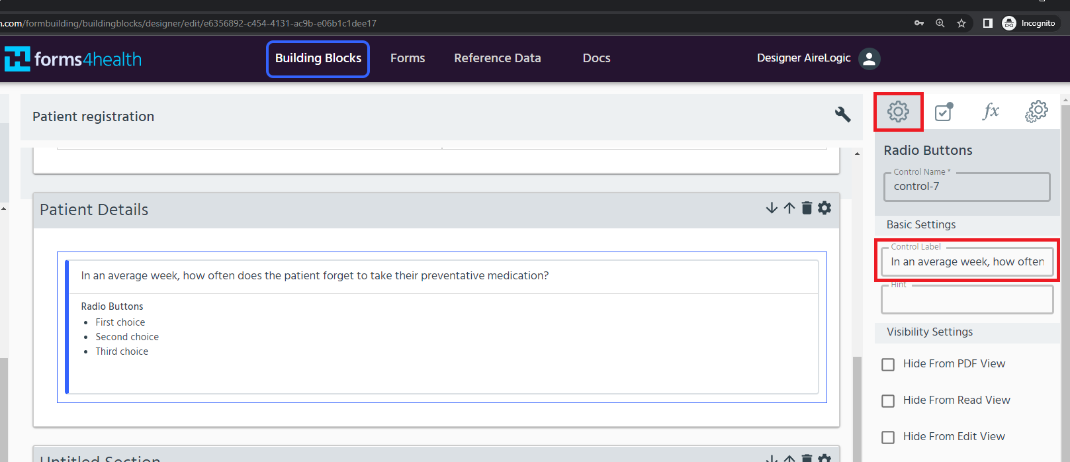This screenshot has height=462, width=1070.
Task: Move Patient Details section down
Action: pyautogui.click(x=772, y=208)
